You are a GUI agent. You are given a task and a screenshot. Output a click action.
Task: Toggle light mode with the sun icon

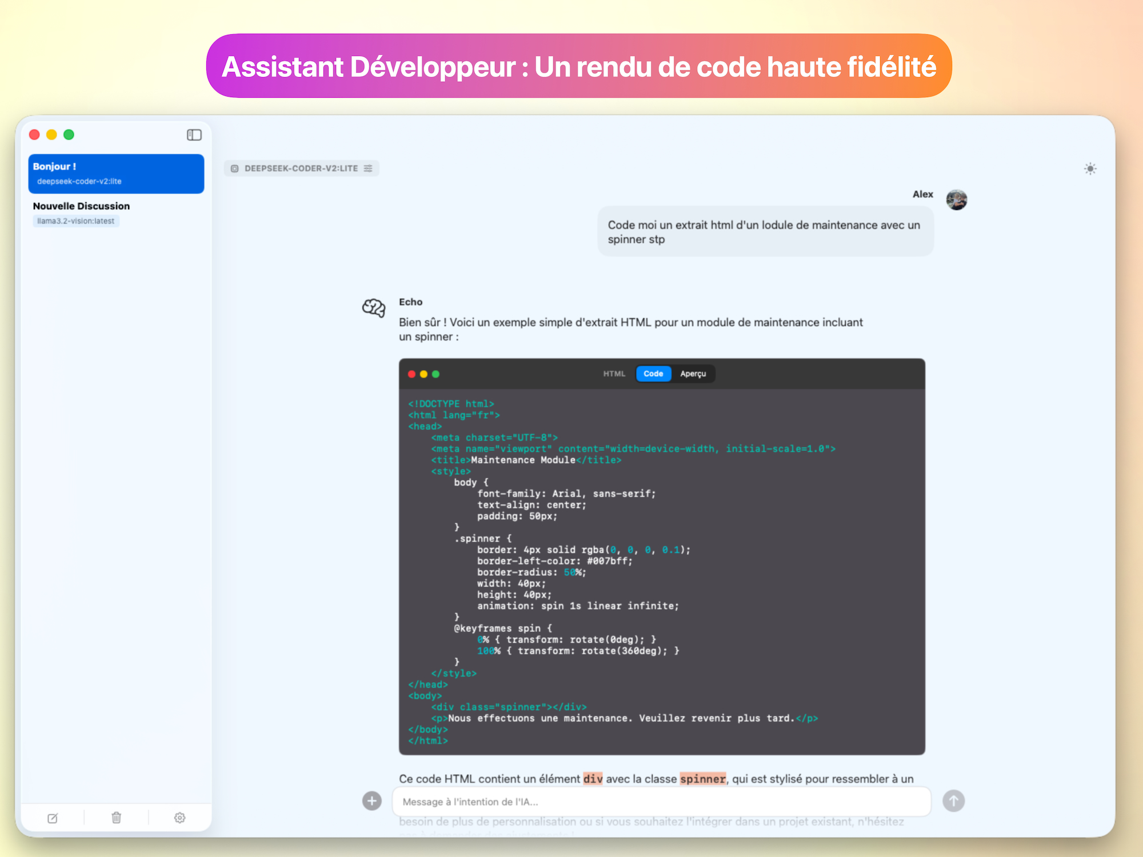pyautogui.click(x=1090, y=169)
